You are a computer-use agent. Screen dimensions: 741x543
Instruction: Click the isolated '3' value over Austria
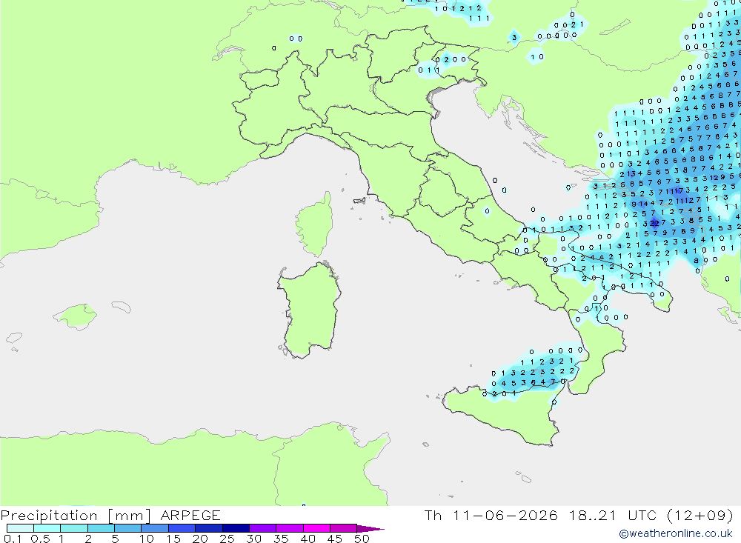514,37
